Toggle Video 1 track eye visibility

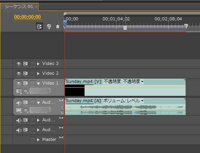click(19, 83)
